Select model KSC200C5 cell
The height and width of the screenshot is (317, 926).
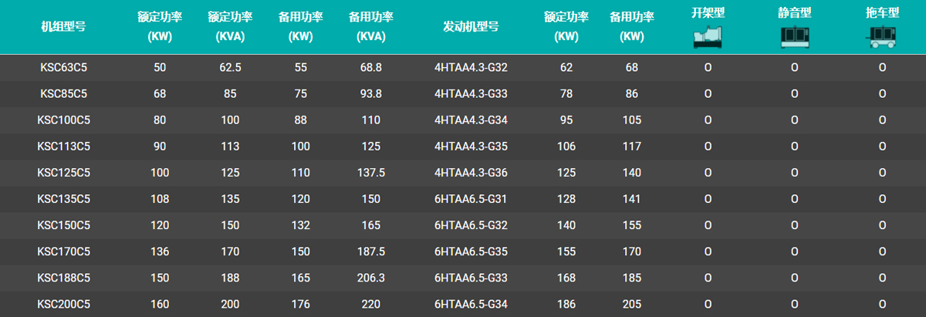tap(63, 304)
